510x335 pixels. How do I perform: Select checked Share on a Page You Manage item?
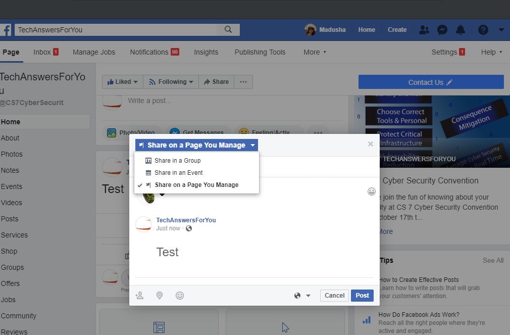tap(196, 185)
